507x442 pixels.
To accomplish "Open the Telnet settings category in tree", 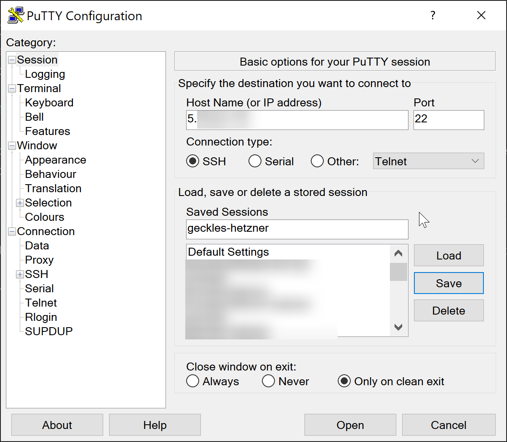I will 41,303.
